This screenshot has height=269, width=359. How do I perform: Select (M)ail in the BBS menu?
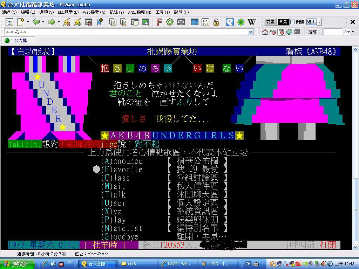[x=113, y=186]
